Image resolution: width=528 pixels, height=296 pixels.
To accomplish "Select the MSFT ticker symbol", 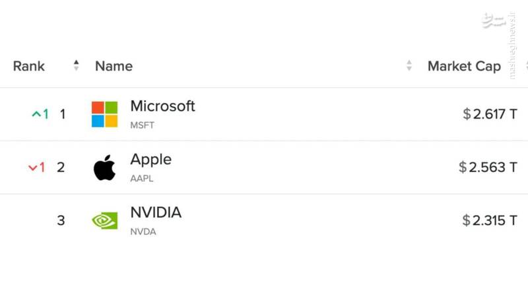I will [142, 125].
